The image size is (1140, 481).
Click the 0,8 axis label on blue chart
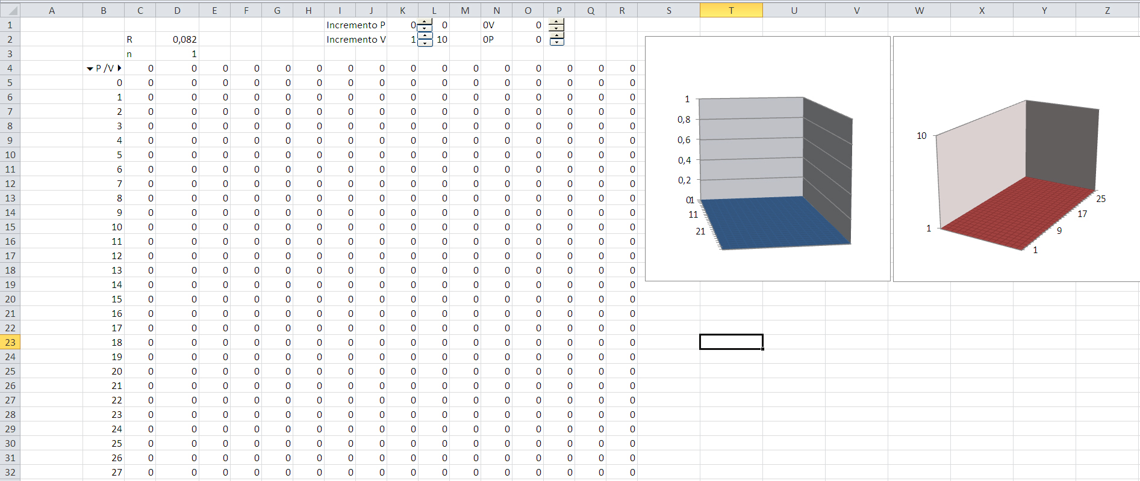coord(684,120)
